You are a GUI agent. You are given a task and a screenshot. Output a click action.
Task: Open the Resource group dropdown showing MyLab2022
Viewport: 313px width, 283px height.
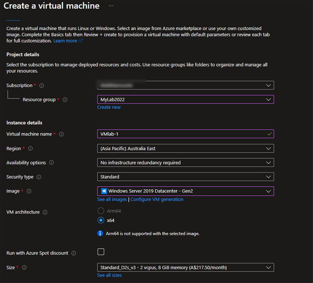pyautogui.click(x=186, y=99)
